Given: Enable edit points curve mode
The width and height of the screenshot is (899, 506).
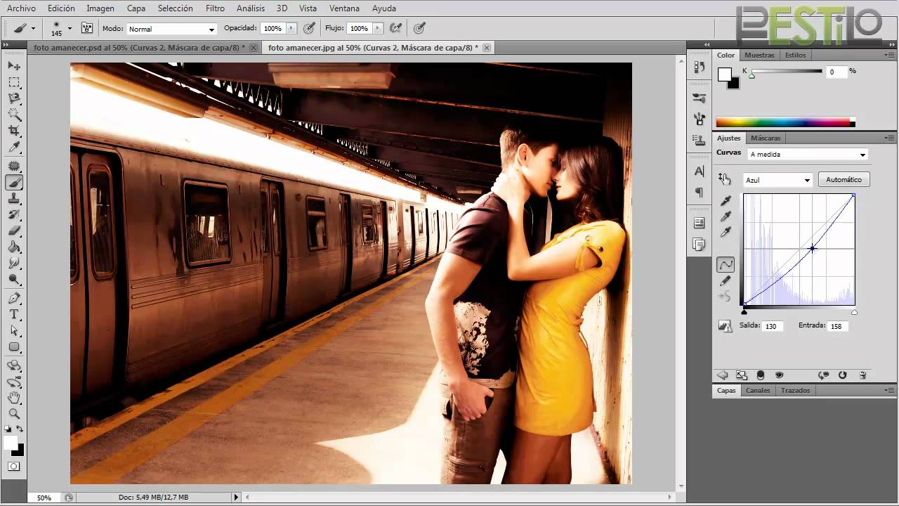Looking at the screenshot, I should [726, 264].
